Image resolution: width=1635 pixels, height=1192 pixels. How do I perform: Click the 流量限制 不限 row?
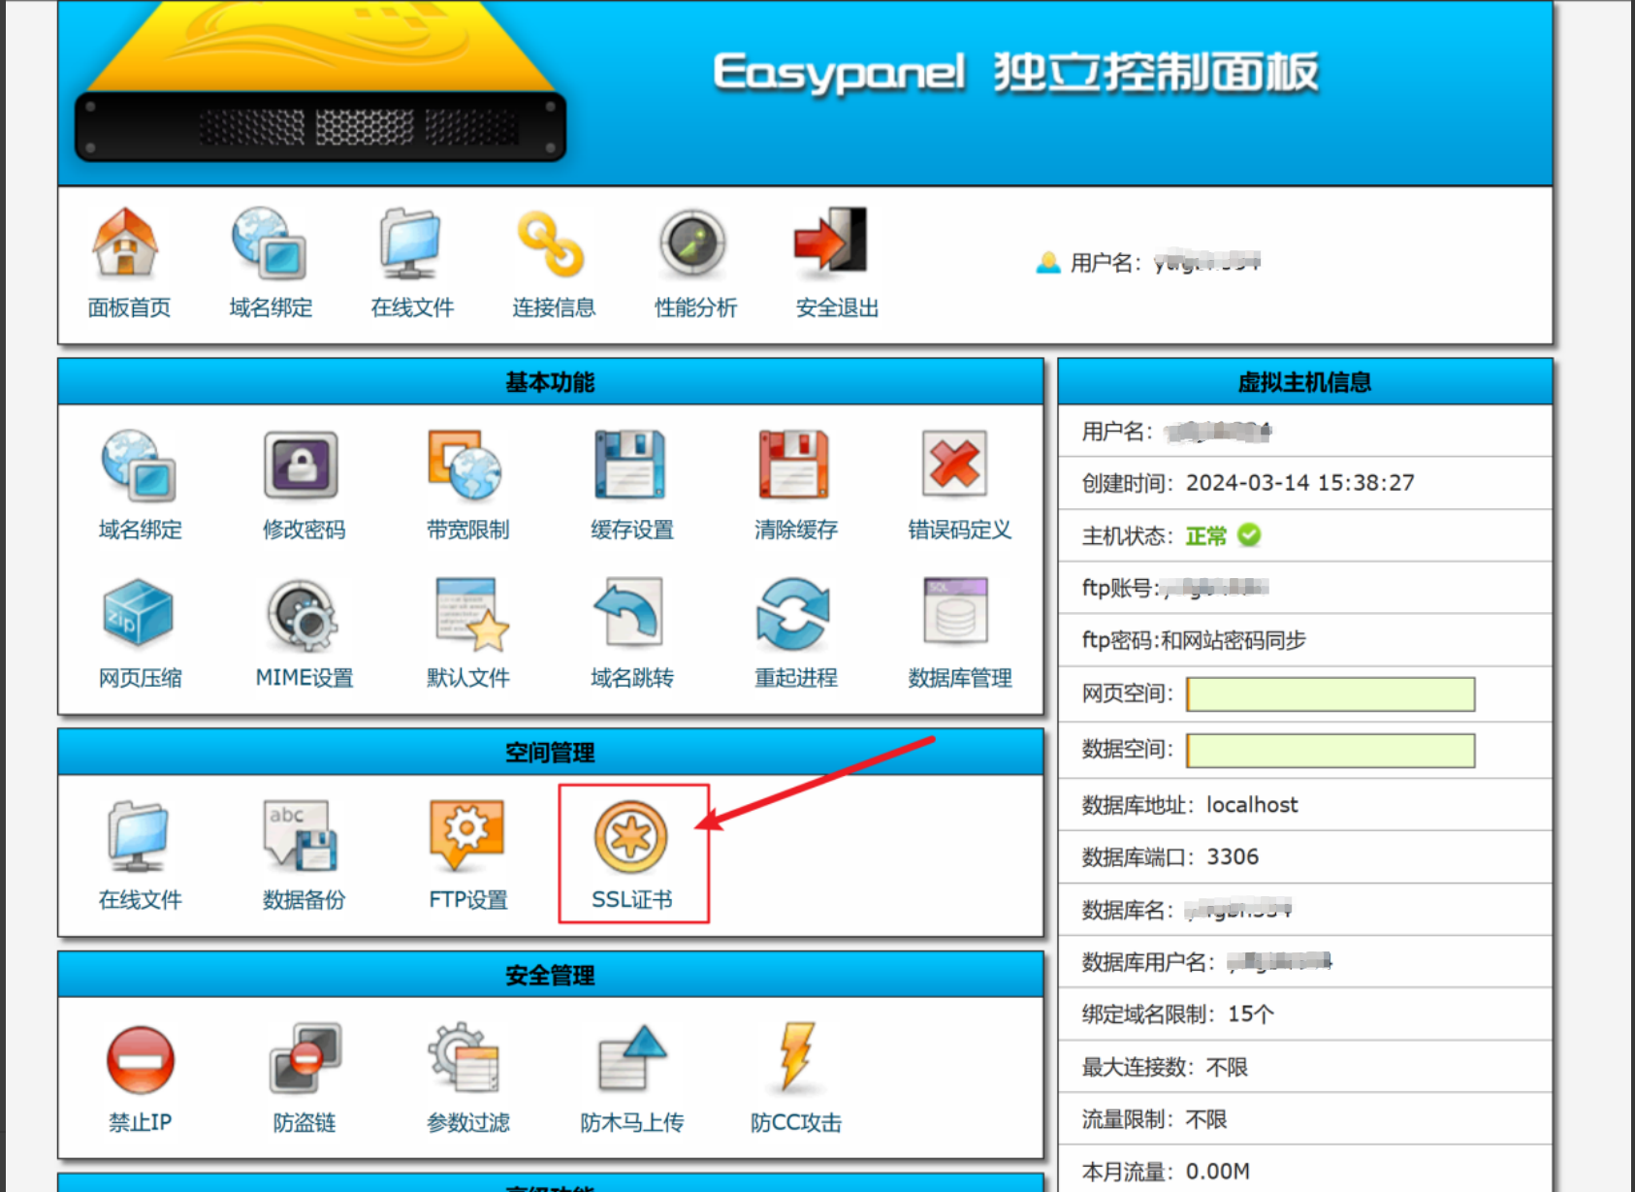pyautogui.click(x=1305, y=1119)
